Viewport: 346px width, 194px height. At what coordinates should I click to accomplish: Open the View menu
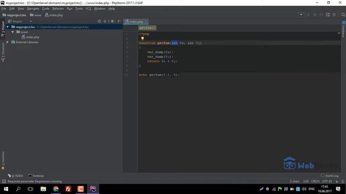tap(21, 9)
